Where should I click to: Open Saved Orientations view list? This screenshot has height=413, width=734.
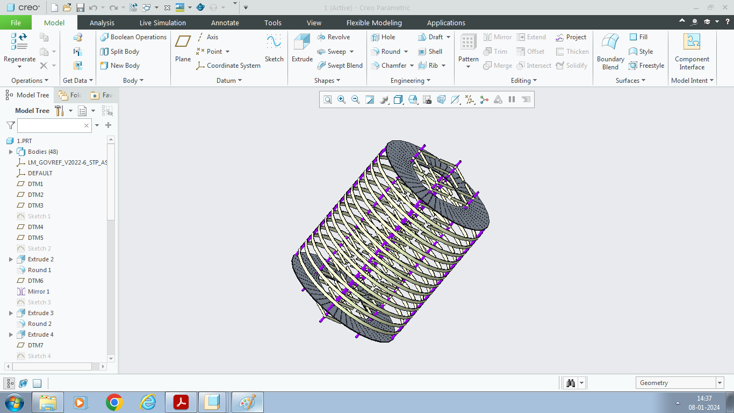[x=412, y=99]
